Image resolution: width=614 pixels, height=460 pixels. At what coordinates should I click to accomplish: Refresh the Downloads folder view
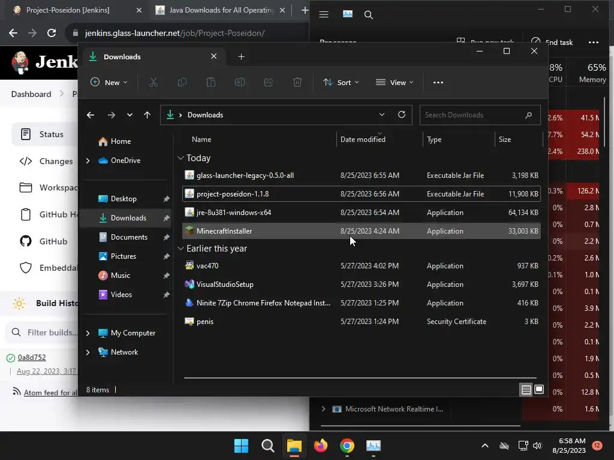pos(402,114)
